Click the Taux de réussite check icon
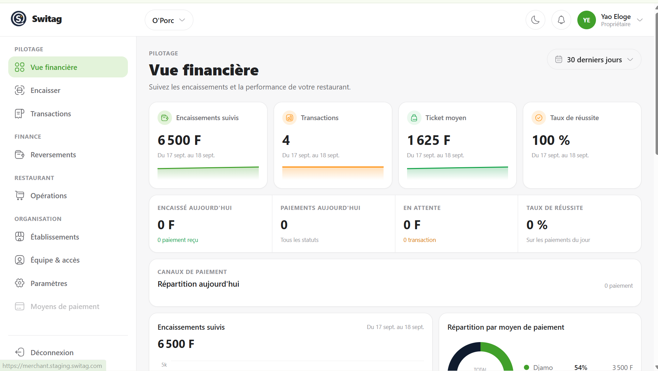 (x=539, y=118)
